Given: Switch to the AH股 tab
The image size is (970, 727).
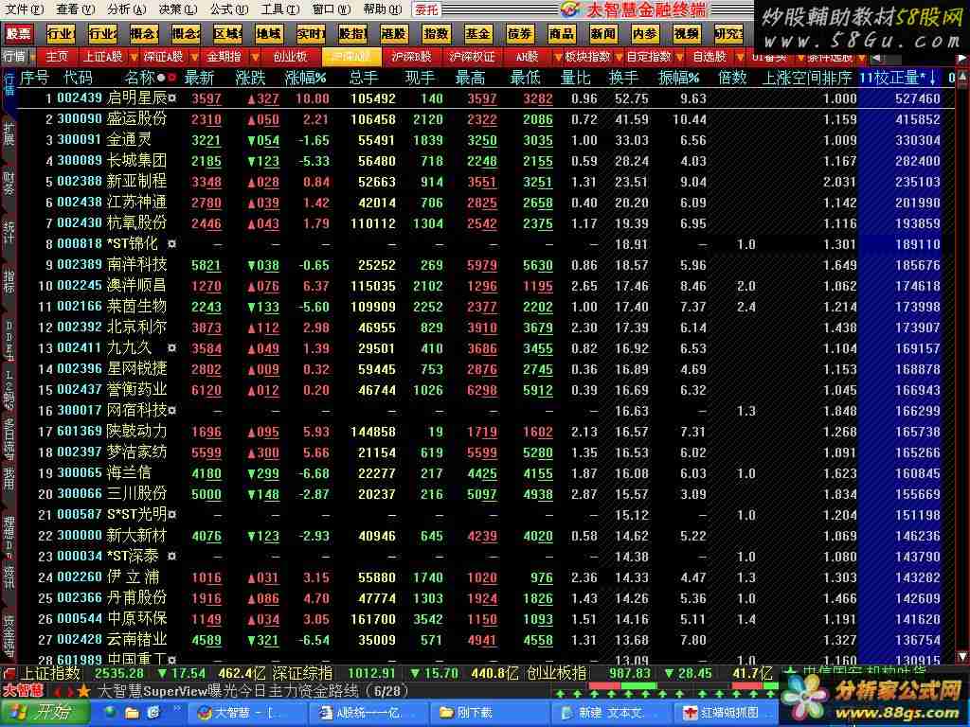Looking at the screenshot, I should pos(527,57).
